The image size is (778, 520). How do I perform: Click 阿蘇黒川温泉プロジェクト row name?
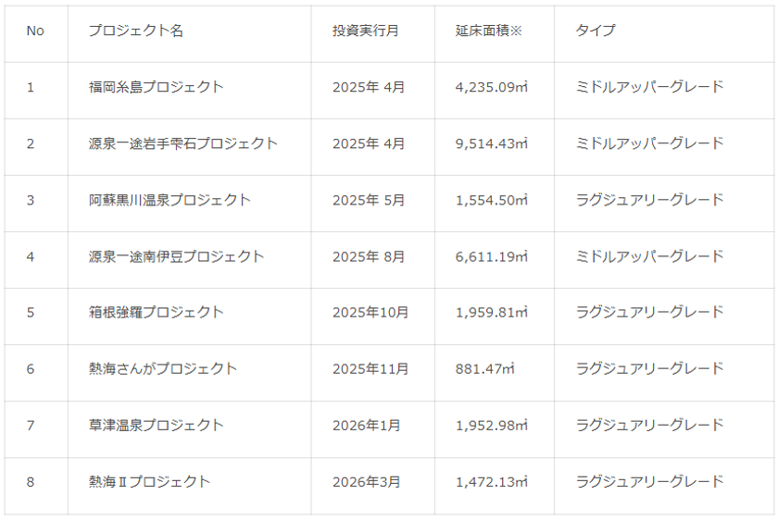(x=169, y=200)
